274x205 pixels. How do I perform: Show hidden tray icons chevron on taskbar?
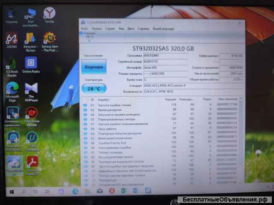(x=268, y=187)
